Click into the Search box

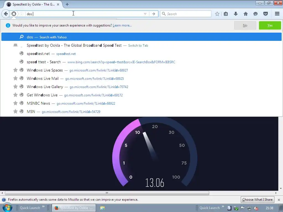[185, 14]
